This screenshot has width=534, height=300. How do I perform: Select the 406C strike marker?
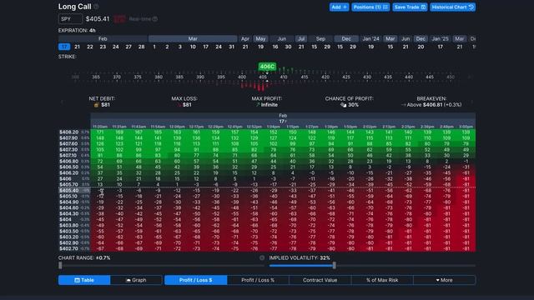pyautogui.click(x=267, y=67)
